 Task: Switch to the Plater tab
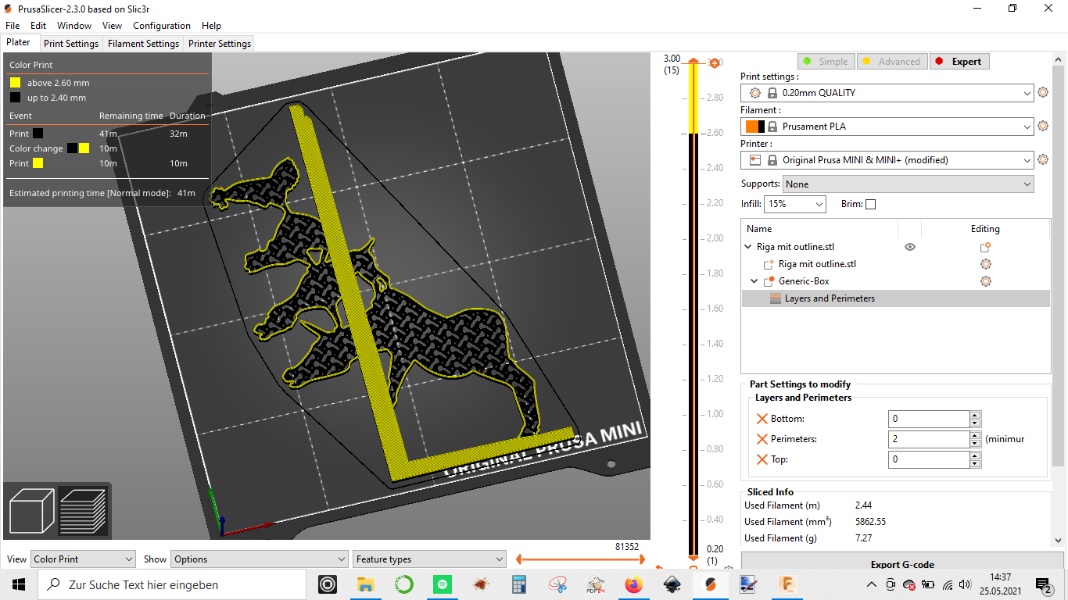pos(19,43)
